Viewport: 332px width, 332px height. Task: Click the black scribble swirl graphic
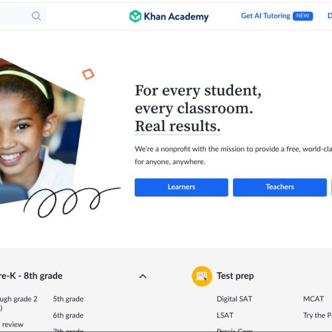click(72, 202)
